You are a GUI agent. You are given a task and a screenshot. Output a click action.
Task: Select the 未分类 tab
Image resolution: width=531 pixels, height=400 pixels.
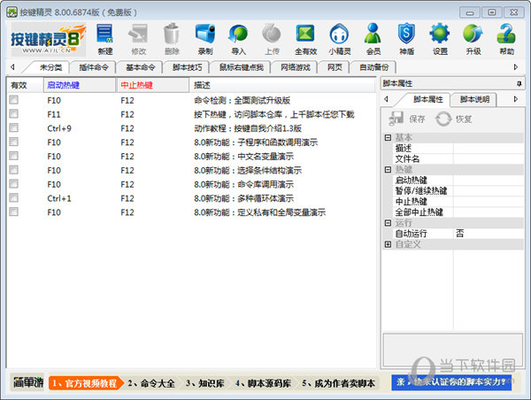tap(50, 67)
